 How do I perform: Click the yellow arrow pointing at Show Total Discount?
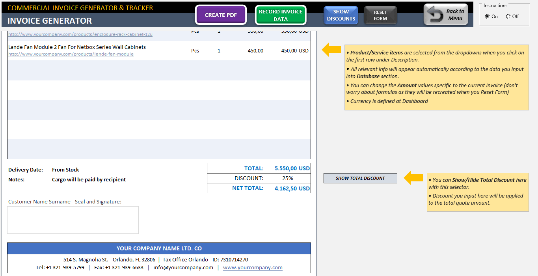coord(413,178)
